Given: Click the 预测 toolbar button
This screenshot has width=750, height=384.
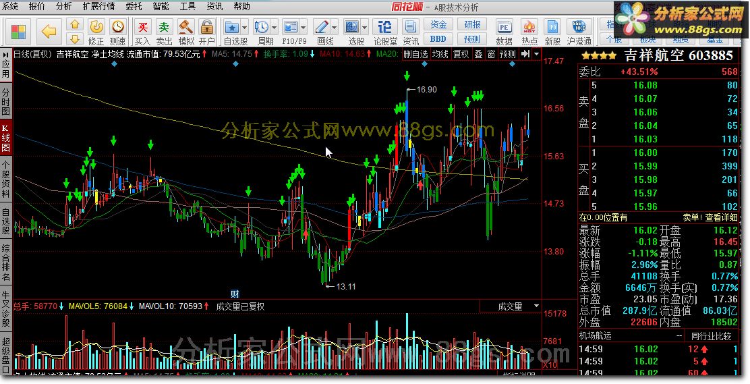Looking at the screenshot, I should [472, 38].
